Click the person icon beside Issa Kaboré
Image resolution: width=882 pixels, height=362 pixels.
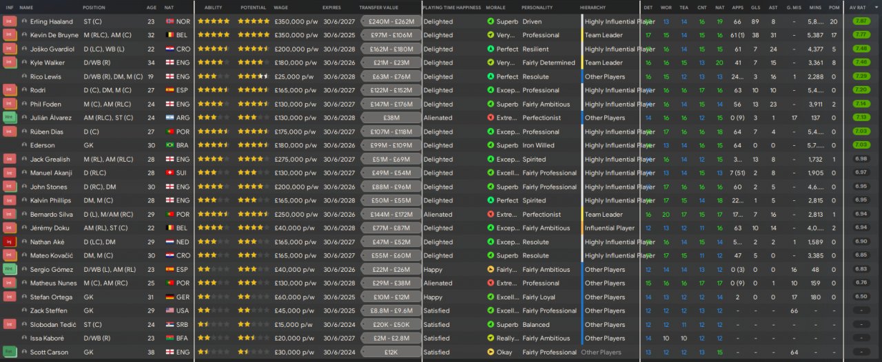25,338
